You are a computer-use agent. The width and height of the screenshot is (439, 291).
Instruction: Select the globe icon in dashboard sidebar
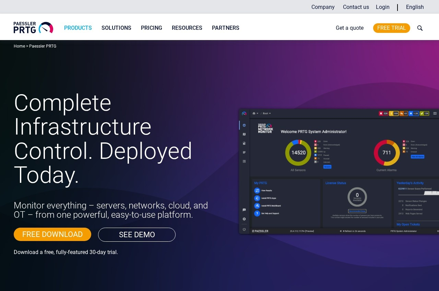pyautogui.click(x=244, y=125)
